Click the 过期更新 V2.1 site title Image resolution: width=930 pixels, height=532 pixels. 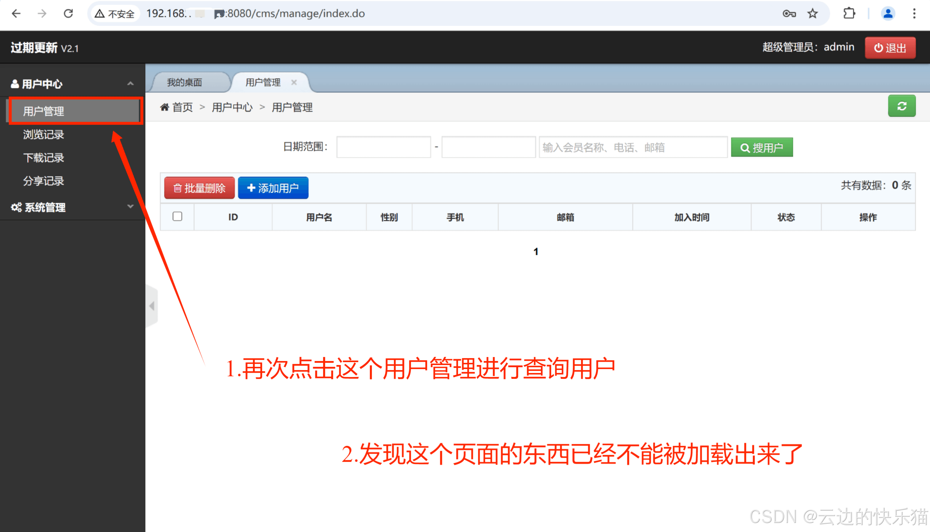45,48
